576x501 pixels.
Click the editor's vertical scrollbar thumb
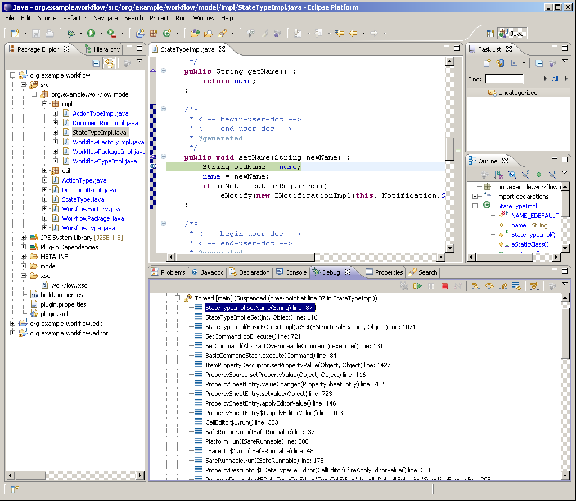pyautogui.click(x=450, y=148)
